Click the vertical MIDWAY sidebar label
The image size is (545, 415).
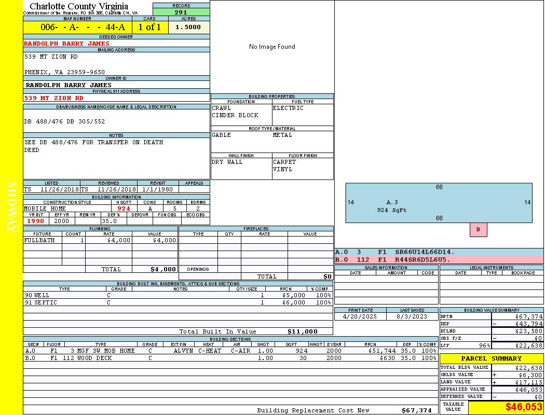click(11, 206)
